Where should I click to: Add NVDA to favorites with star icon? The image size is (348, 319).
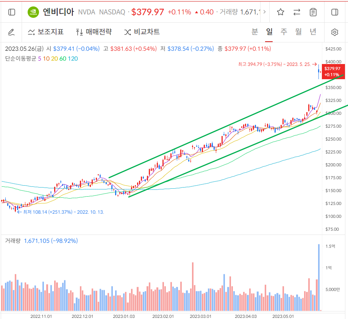(x=281, y=12)
